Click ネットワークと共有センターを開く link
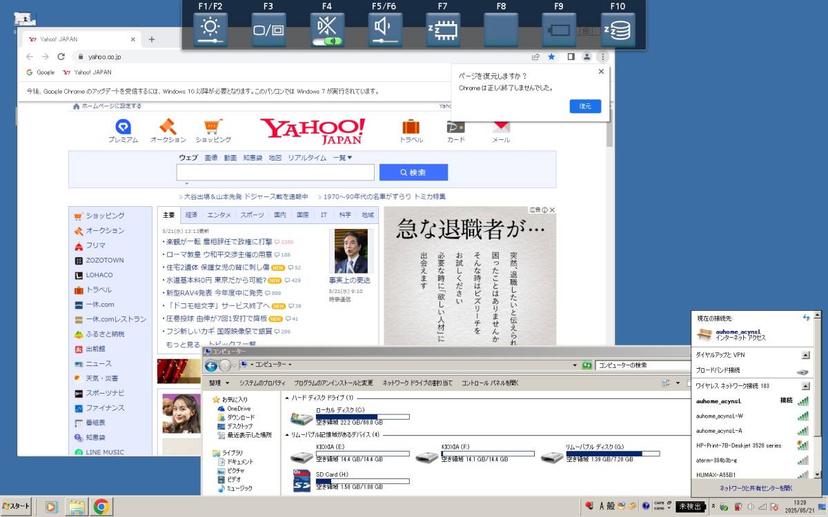This screenshot has width=828, height=517. click(756, 488)
